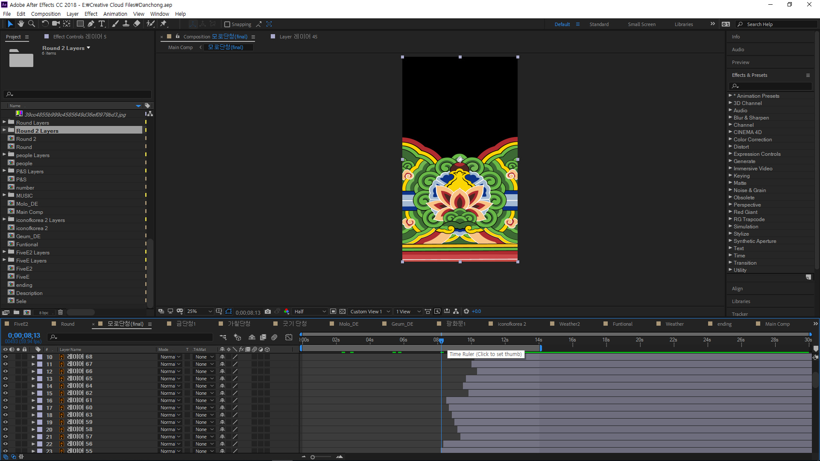Pick the Clone Stamp tool
Image resolution: width=820 pixels, height=461 pixels.
pyautogui.click(x=126, y=24)
